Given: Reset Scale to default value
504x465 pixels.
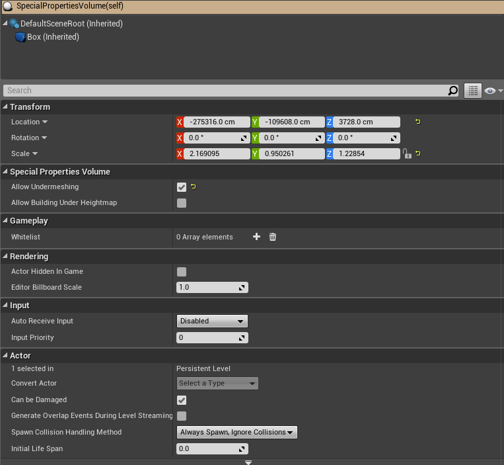Looking at the screenshot, I should pos(417,153).
